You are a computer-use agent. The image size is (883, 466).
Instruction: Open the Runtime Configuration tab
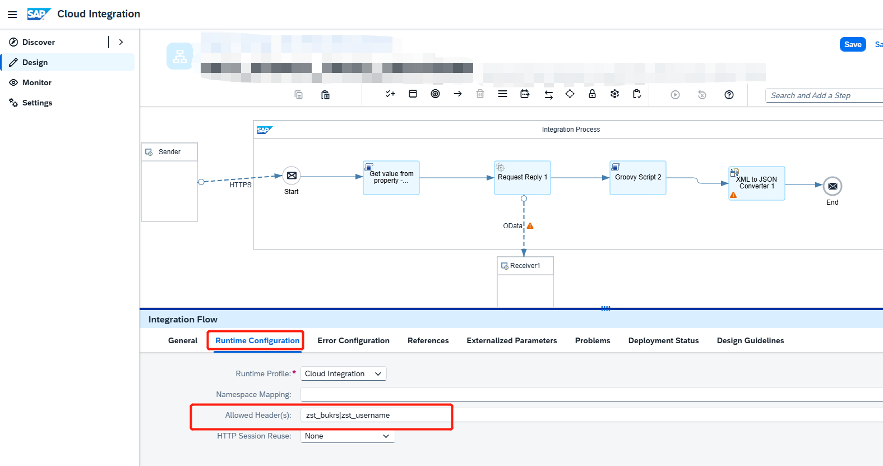[x=257, y=340]
